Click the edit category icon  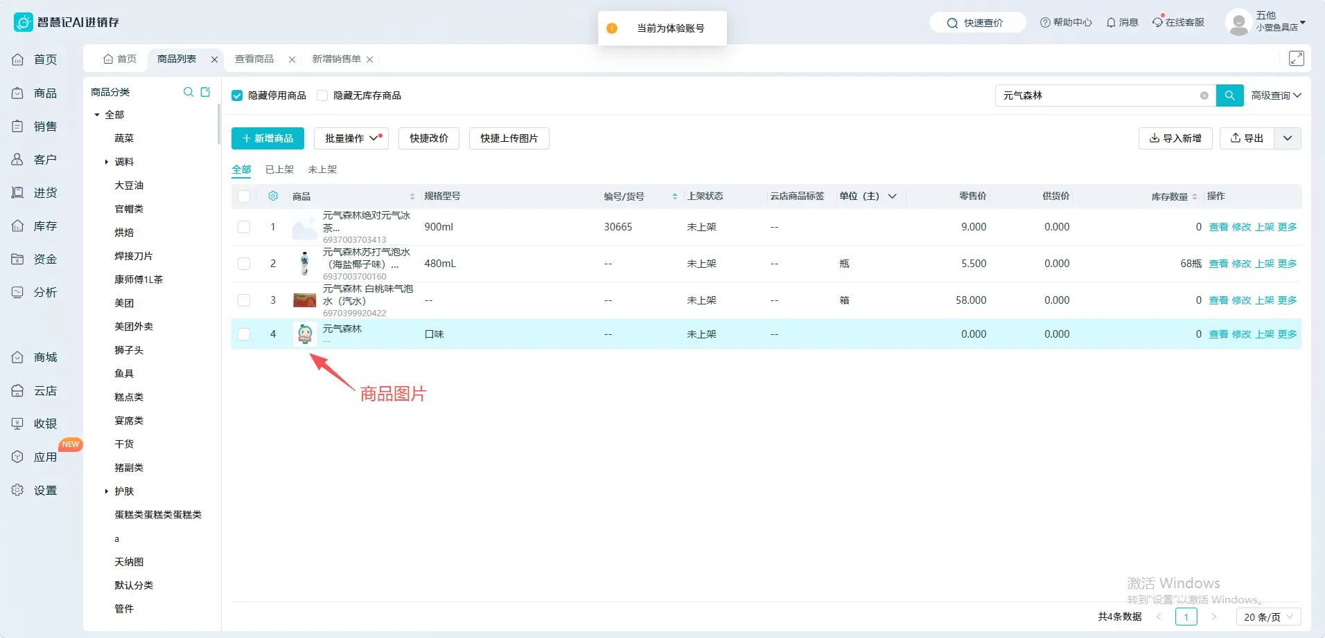click(x=205, y=92)
